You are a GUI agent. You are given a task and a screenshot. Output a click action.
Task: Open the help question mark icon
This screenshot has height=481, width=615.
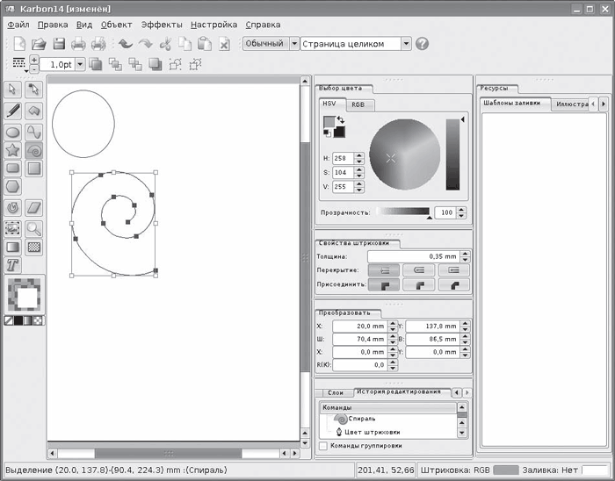point(422,43)
